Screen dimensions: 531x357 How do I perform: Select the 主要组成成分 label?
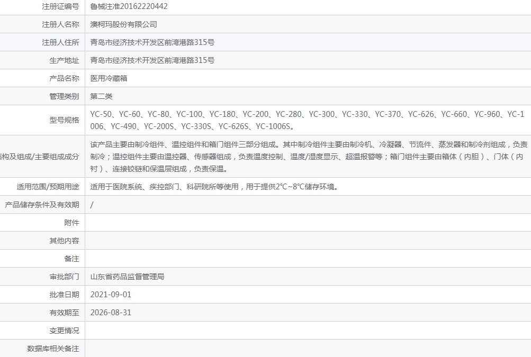tap(57, 157)
